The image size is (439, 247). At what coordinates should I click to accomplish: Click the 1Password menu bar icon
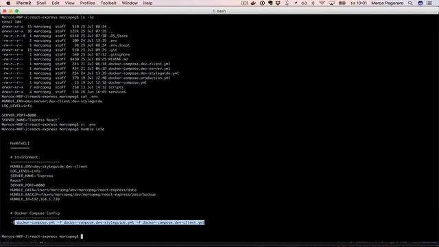[262, 3]
